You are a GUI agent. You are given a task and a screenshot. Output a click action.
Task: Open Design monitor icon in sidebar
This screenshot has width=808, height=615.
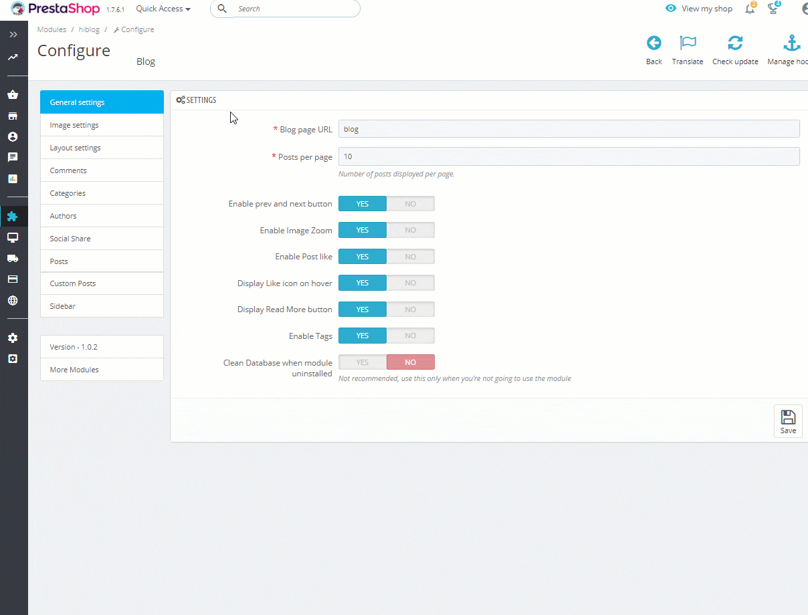pos(13,237)
